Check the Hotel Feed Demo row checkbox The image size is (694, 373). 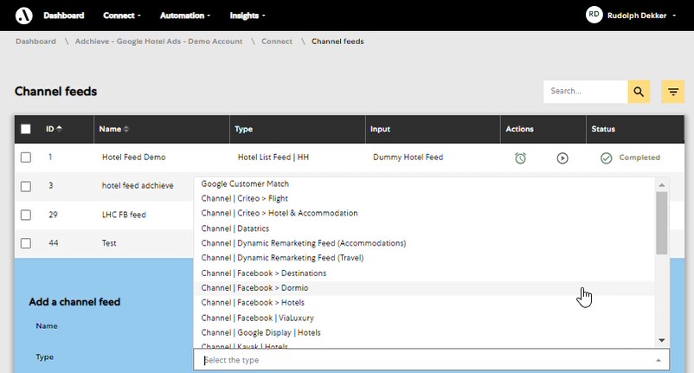tap(26, 158)
